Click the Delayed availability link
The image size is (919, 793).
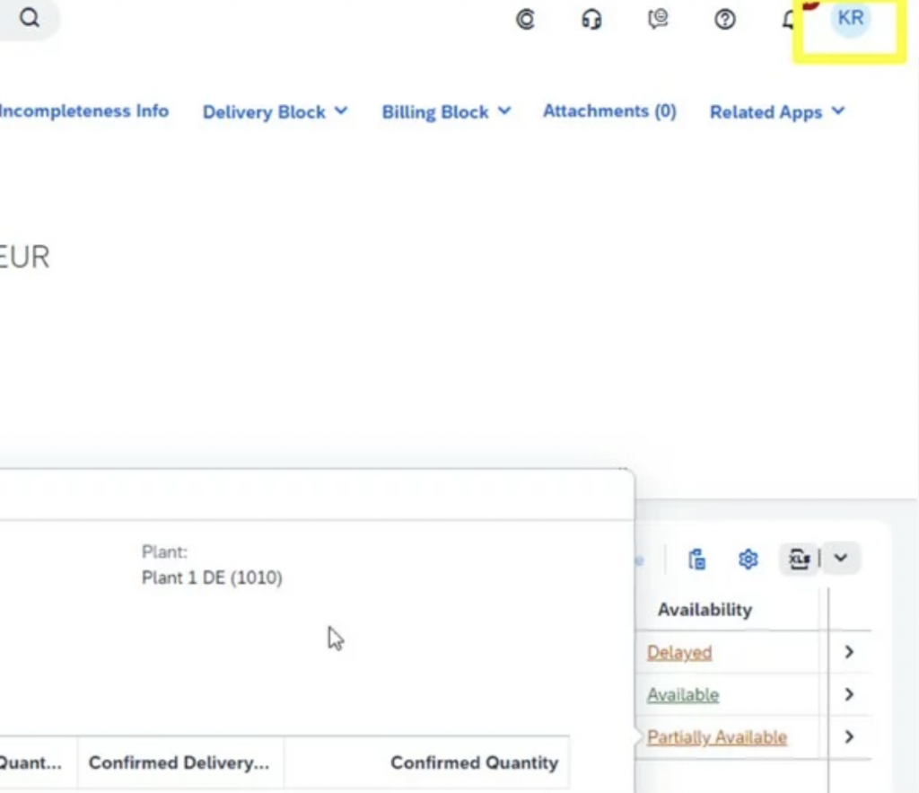coord(679,653)
